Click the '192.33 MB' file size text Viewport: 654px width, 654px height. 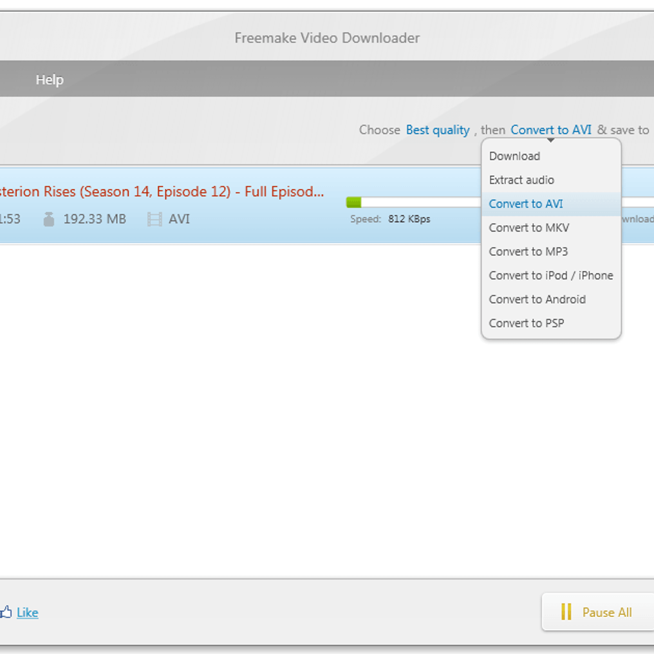point(94,219)
